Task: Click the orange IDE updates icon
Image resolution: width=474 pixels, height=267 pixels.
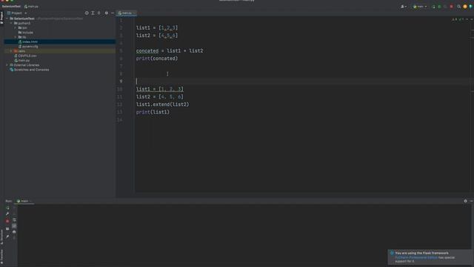Action: pos(465,7)
